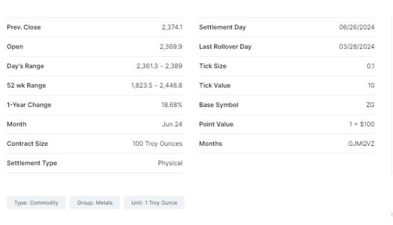Image resolution: width=393 pixels, height=225 pixels.
Task: Select the Point Value 1 = $100
Action: [362, 125]
